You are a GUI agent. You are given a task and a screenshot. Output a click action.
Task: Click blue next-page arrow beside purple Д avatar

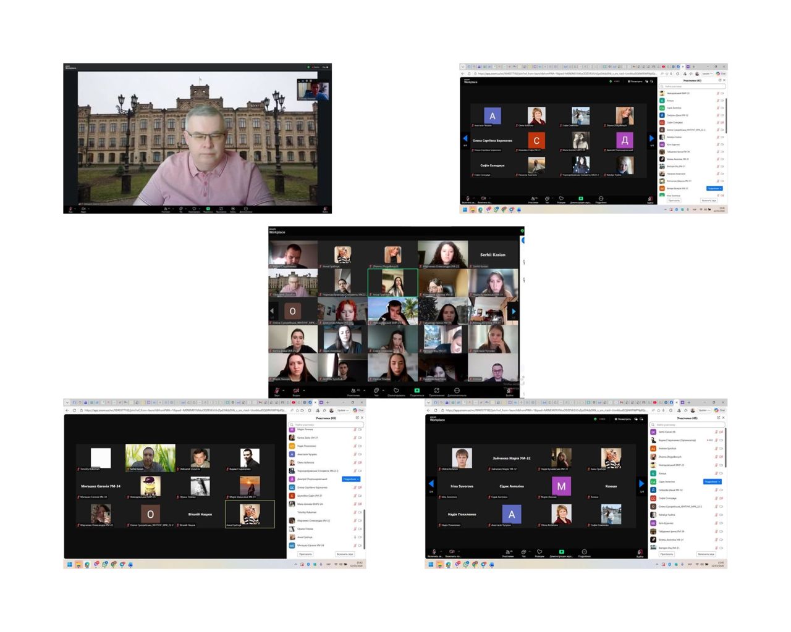click(x=651, y=138)
